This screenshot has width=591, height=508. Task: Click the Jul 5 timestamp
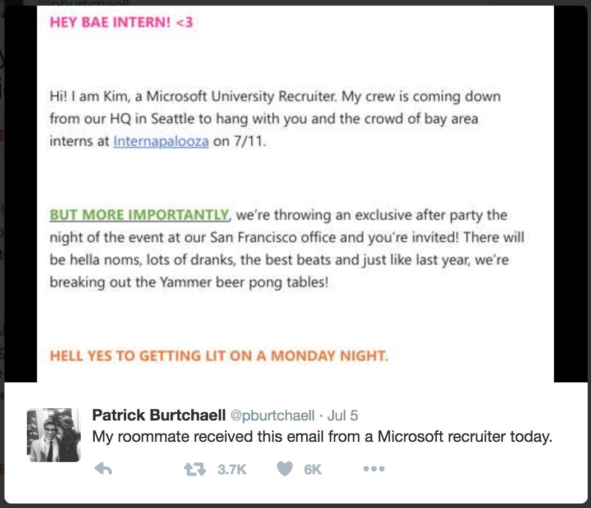(x=343, y=415)
